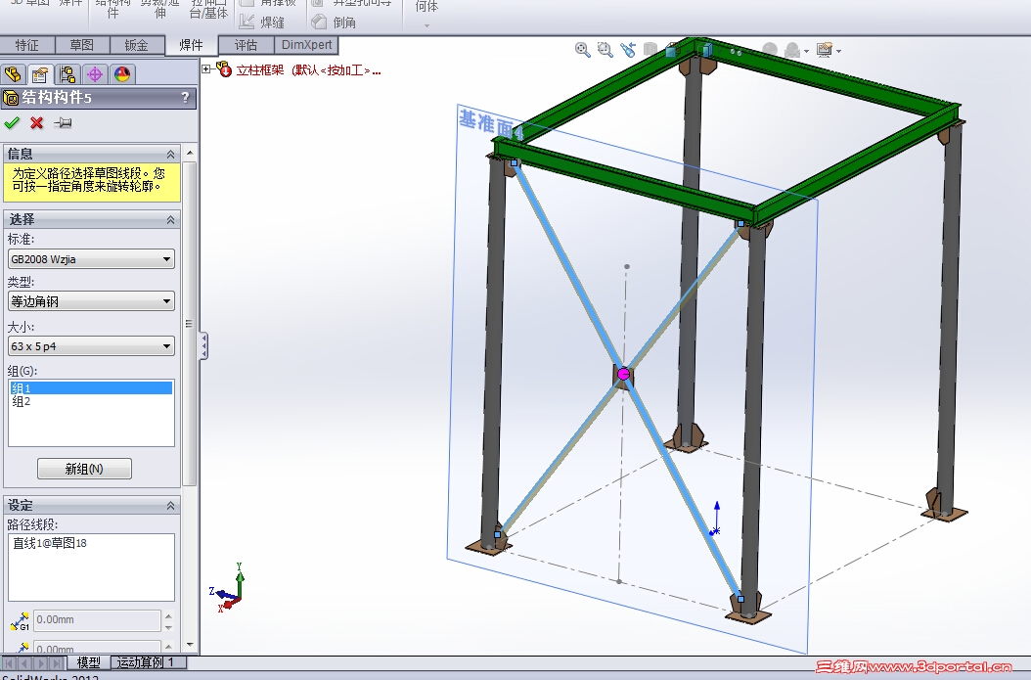Open the ConfigurationManager tab icon

tap(67, 74)
